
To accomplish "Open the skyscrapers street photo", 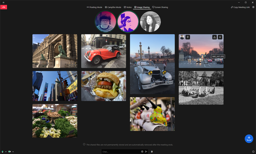I will 55,86.
